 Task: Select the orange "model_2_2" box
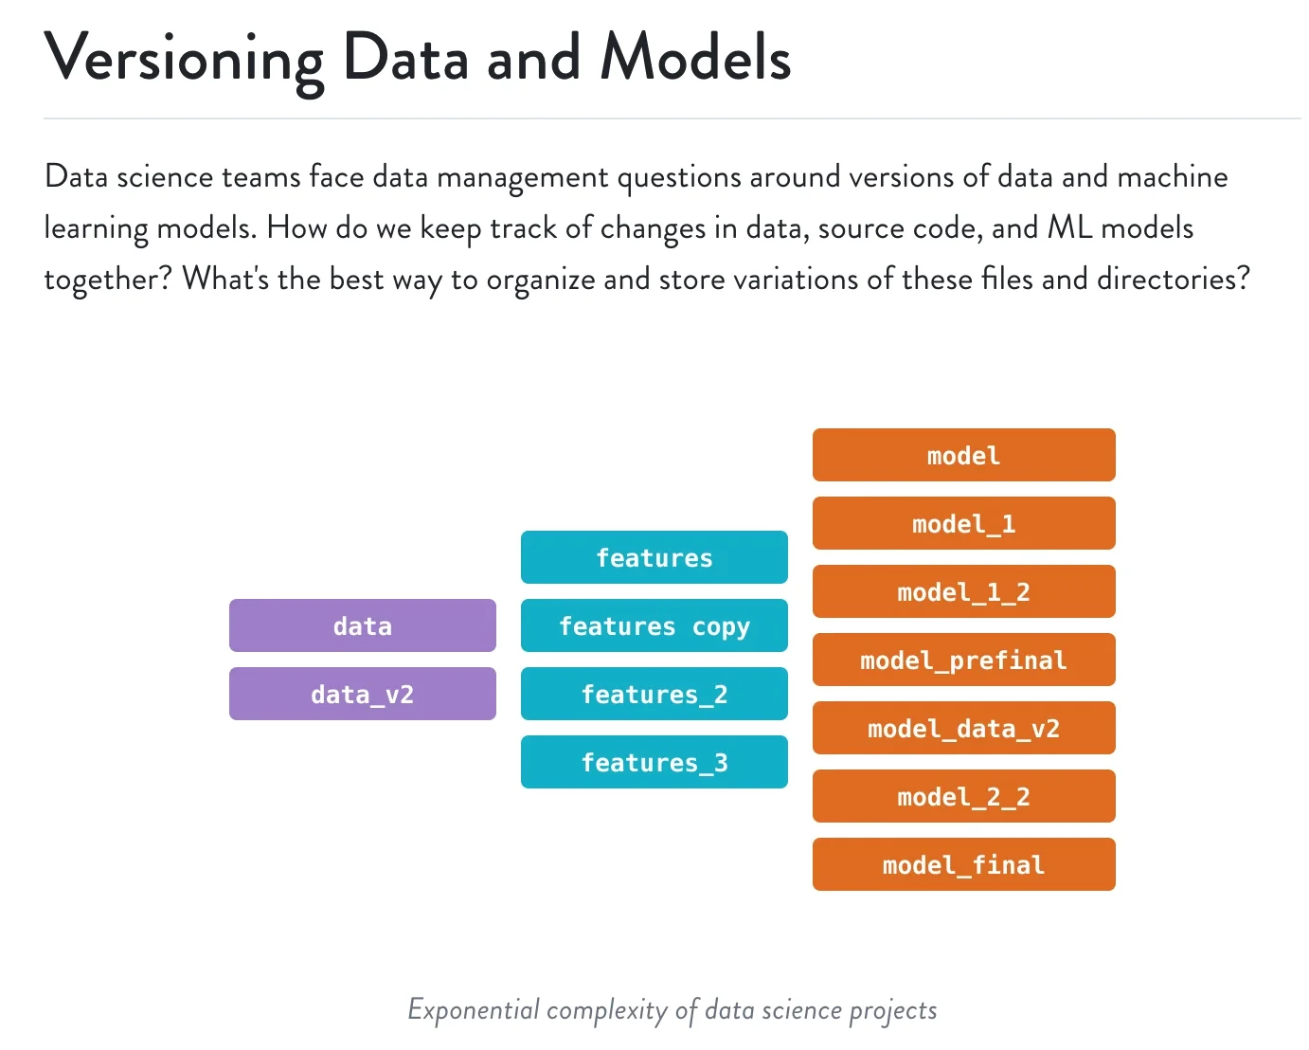pyautogui.click(x=963, y=796)
